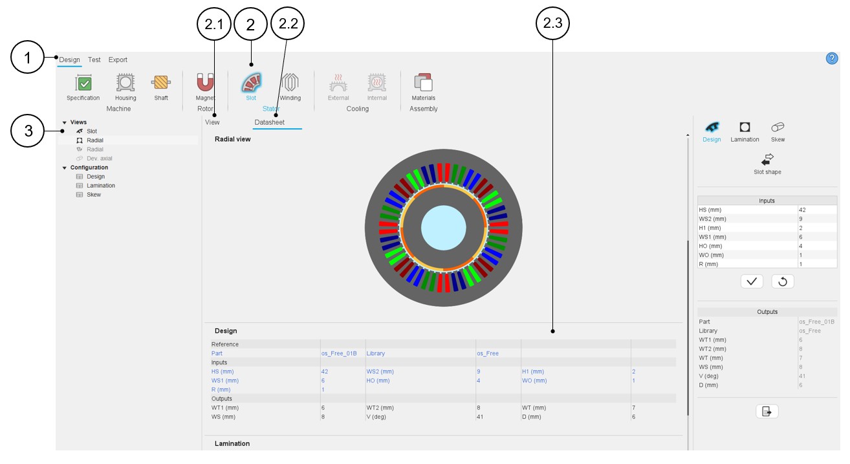850x464 pixels.
Task: Collapse the Views tree section
Action: 65,122
